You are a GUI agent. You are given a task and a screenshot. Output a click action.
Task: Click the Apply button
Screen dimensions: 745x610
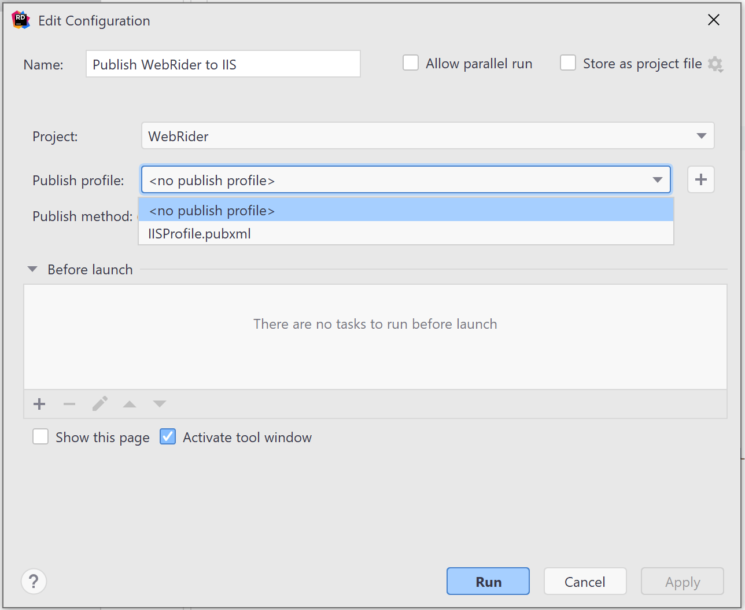[682, 582]
